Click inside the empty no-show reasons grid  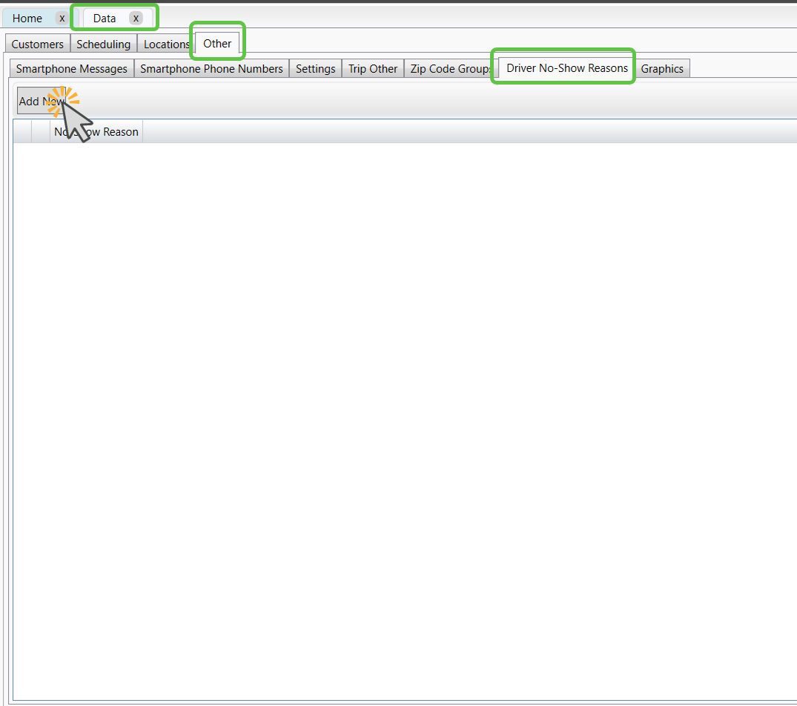point(400,415)
